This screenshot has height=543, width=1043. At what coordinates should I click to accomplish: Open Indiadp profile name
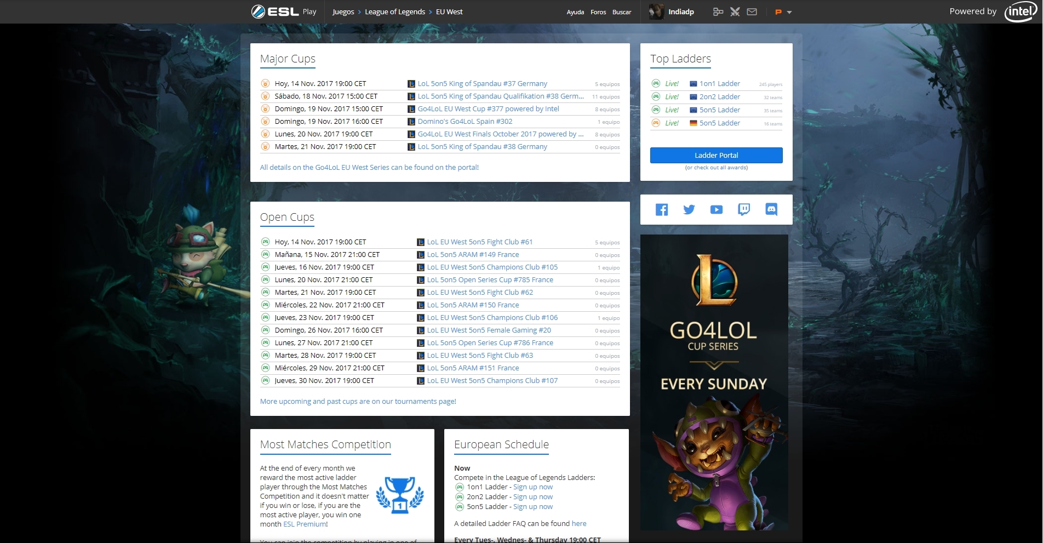[x=681, y=12]
